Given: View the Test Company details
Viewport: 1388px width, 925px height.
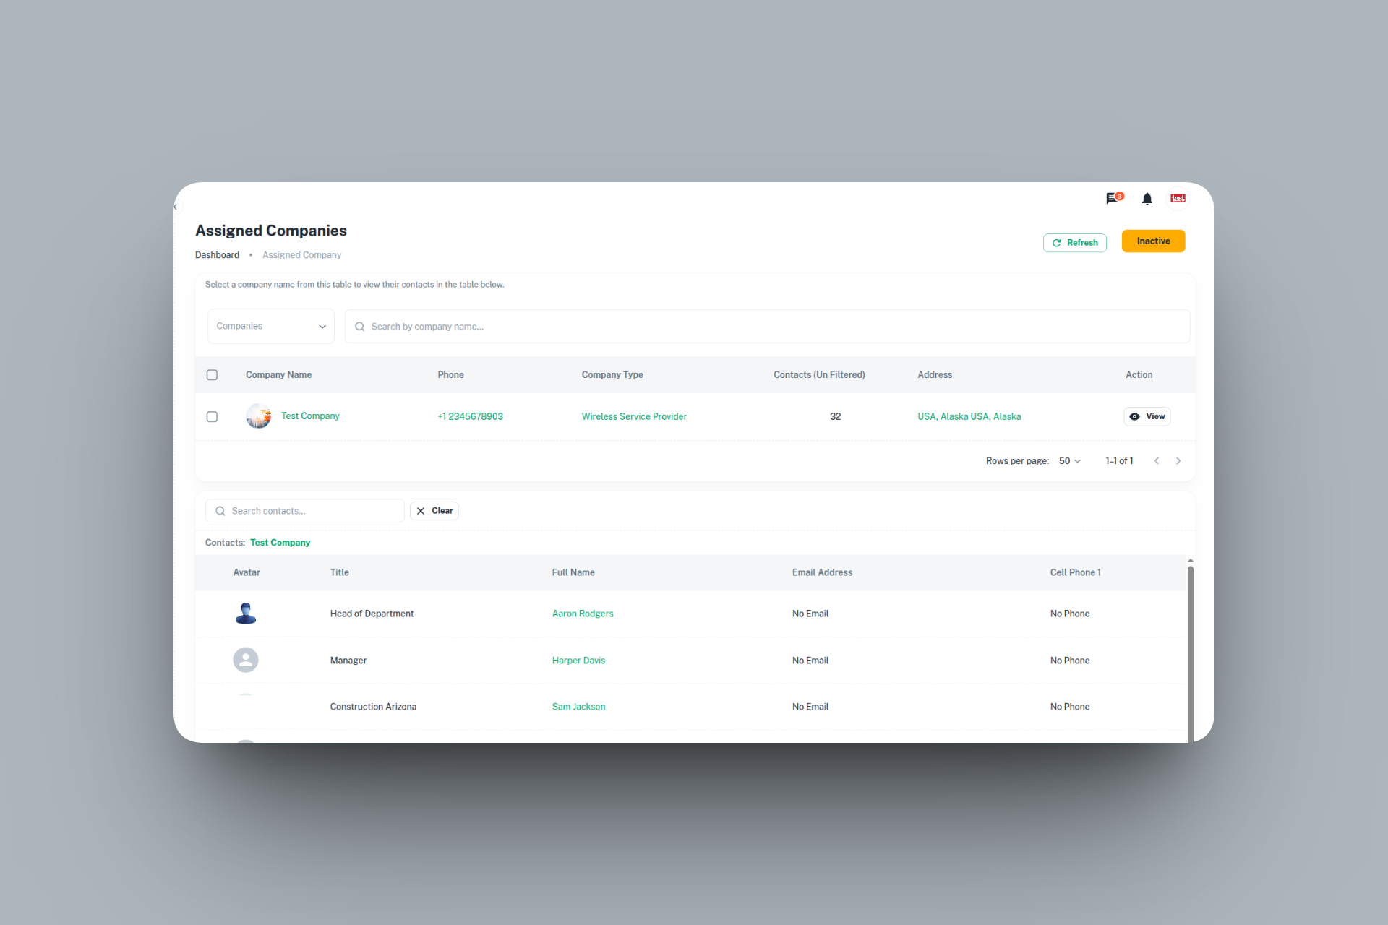Looking at the screenshot, I should point(1147,416).
